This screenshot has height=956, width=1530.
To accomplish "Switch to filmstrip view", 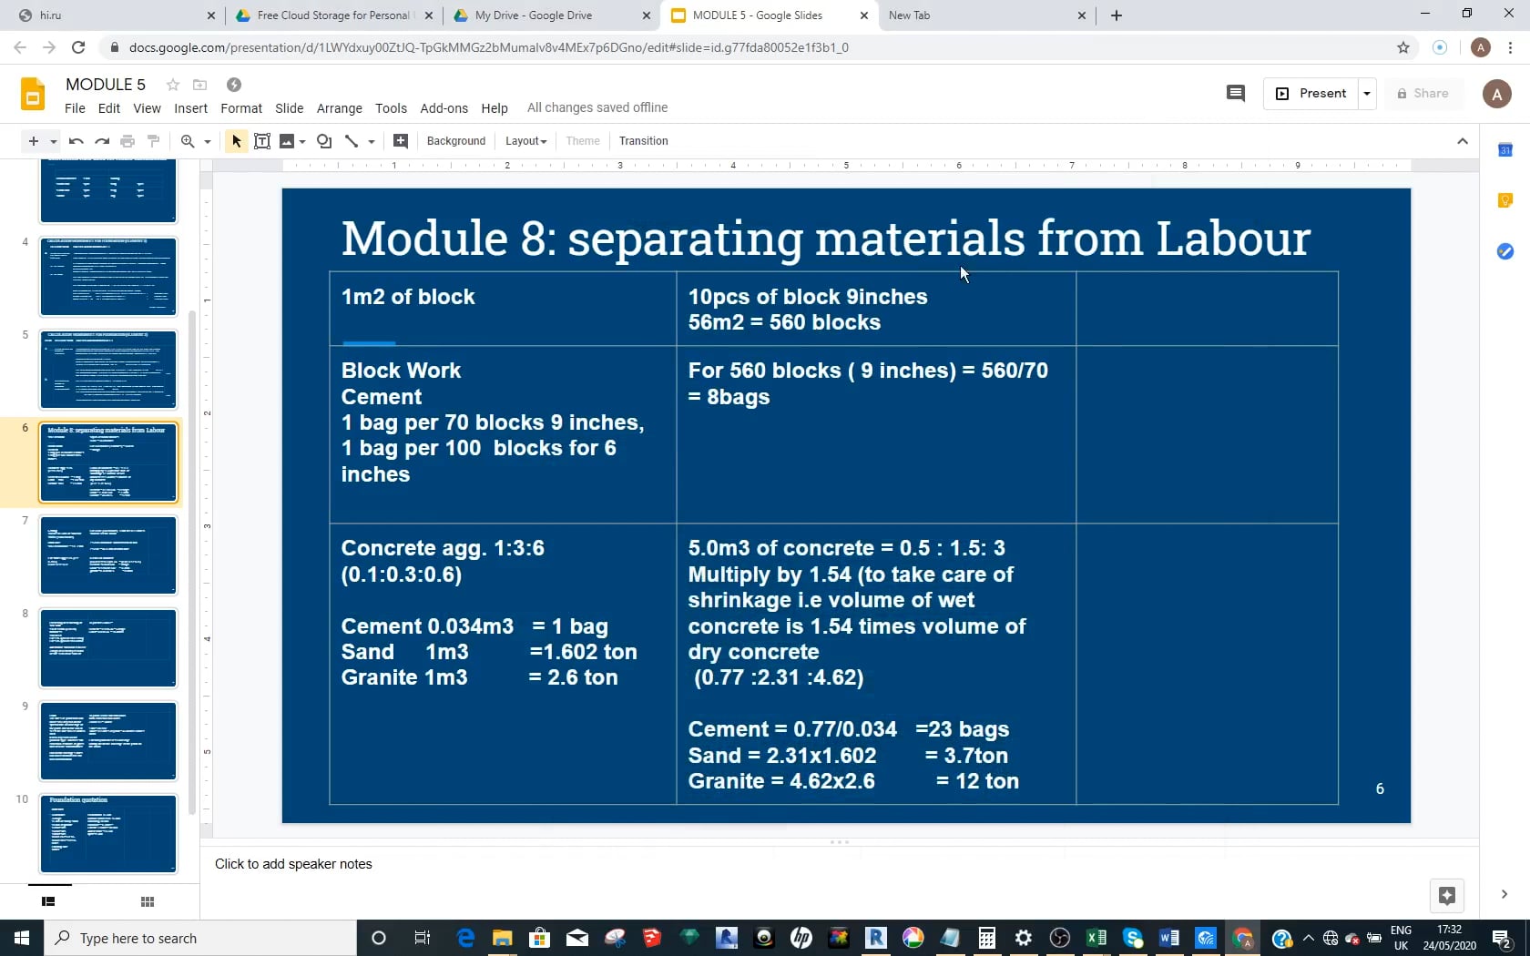I will (x=49, y=901).
